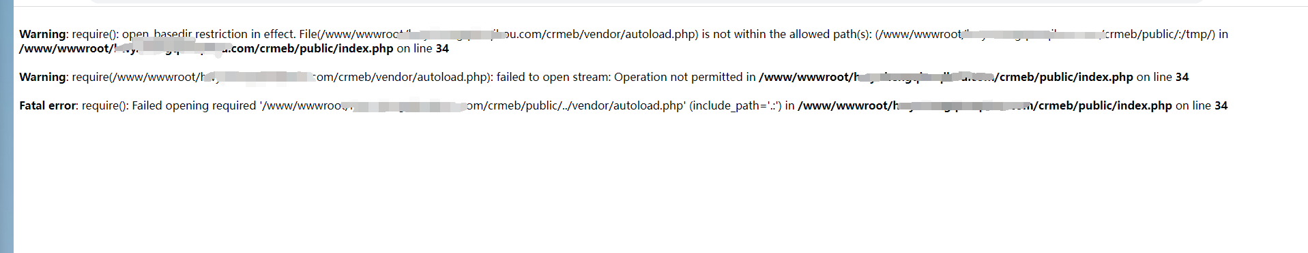Viewport: 1308px width, 253px height.
Task: Click the blue strip at the window's left edge
Action: pos(6,126)
